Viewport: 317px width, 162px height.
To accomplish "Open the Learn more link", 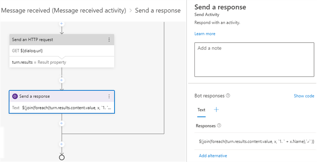I will (x=205, y=34).
